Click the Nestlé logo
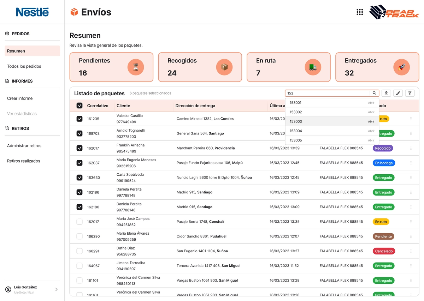This screenshot has width=424, height=301. pos(32,12)
